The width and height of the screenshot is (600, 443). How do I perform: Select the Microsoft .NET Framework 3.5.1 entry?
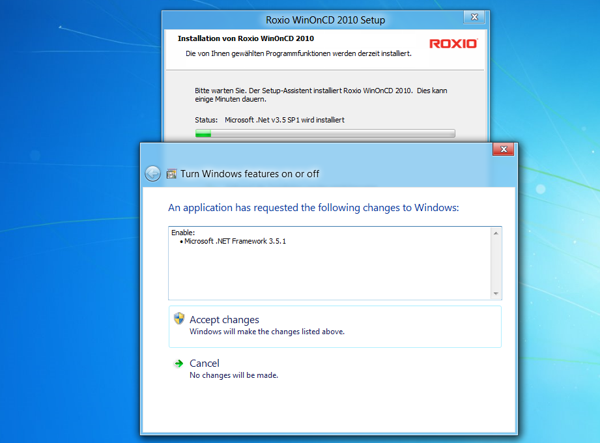[235, 242]
